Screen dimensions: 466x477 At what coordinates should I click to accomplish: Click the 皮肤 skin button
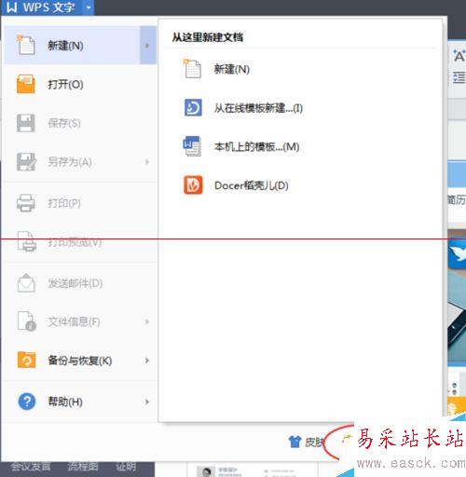point(307,442)
